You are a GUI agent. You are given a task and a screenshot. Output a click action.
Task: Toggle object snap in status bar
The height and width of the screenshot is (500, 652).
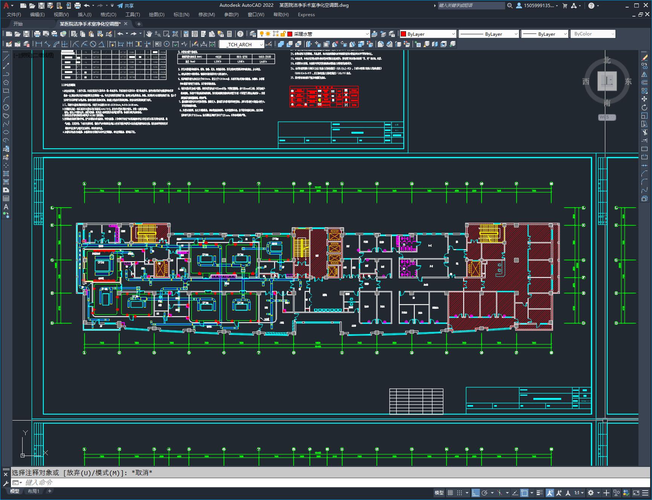(524, 492)
